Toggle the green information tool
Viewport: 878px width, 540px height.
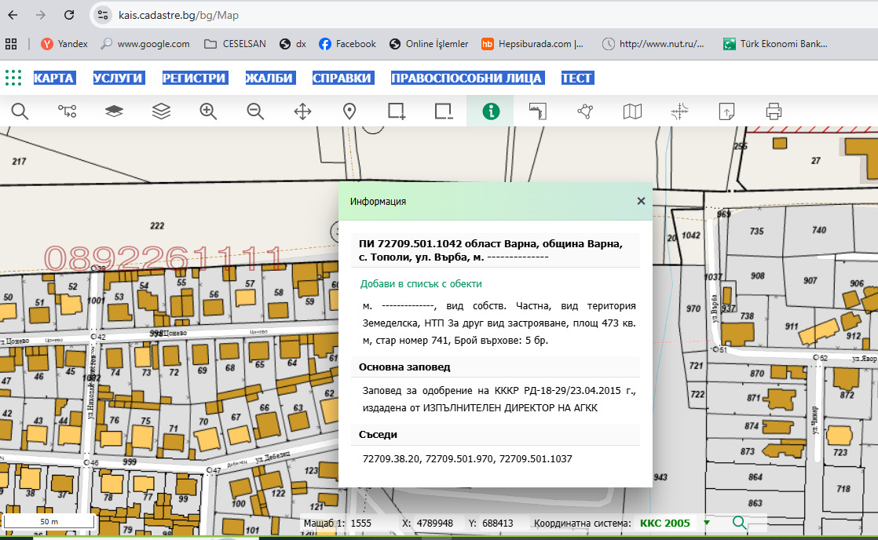point(491,111)
